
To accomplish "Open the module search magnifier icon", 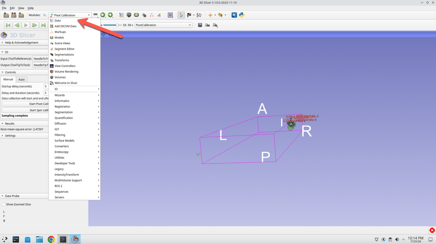I will pyautogui.click(x=44, y=15).
